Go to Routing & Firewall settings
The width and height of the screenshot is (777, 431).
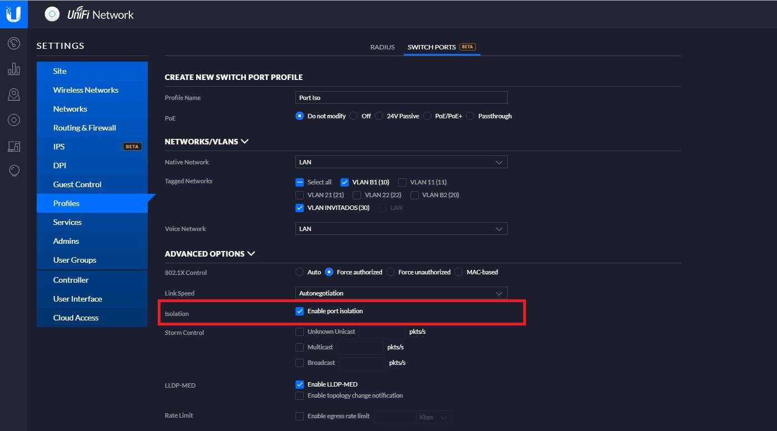(x=84, y=128)
